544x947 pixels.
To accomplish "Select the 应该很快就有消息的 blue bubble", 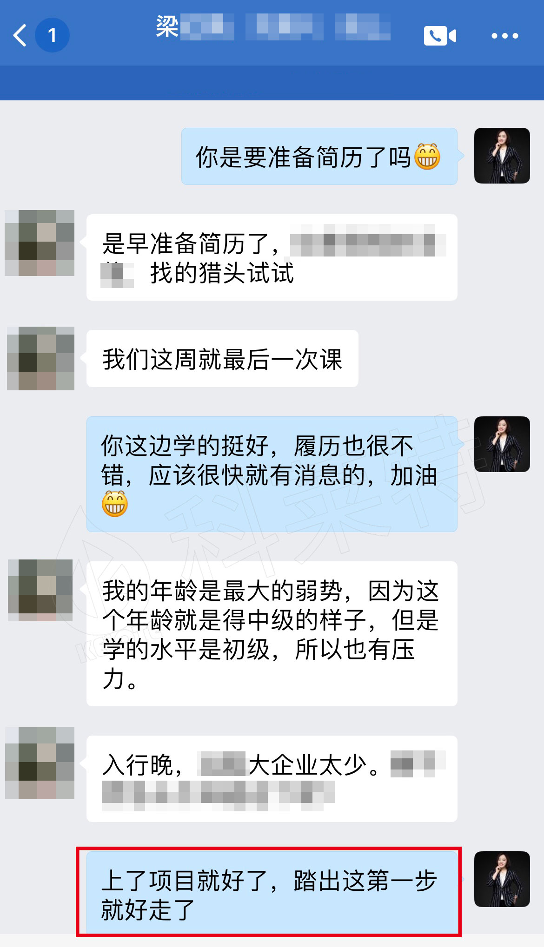I will (272, 474).
